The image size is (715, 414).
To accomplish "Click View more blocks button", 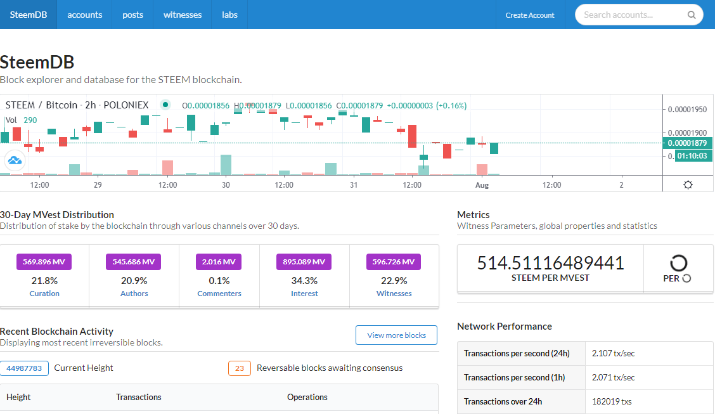I will pos(396,335).
